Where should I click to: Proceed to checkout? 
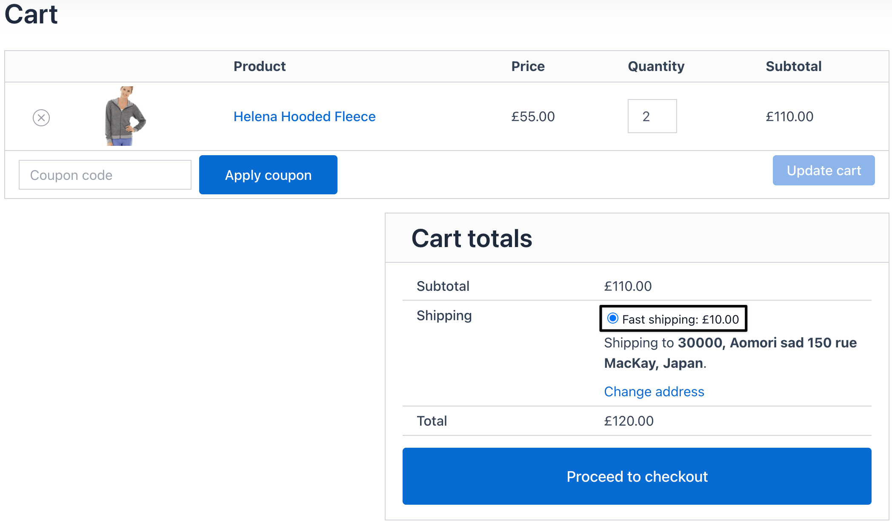click(x=637, y=476)
